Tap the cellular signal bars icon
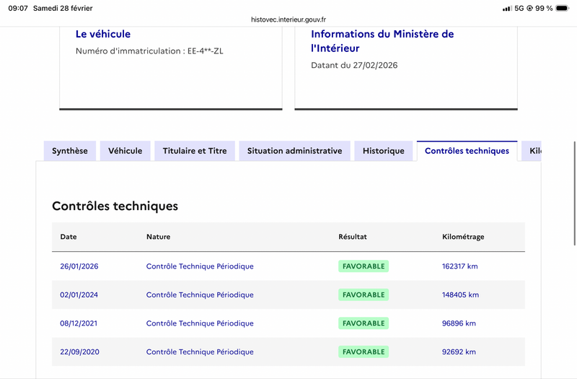The width and height of the screenshot is (577, 379). click(506, 8)
